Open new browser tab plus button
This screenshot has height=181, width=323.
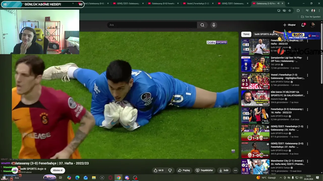coord(288,4)
